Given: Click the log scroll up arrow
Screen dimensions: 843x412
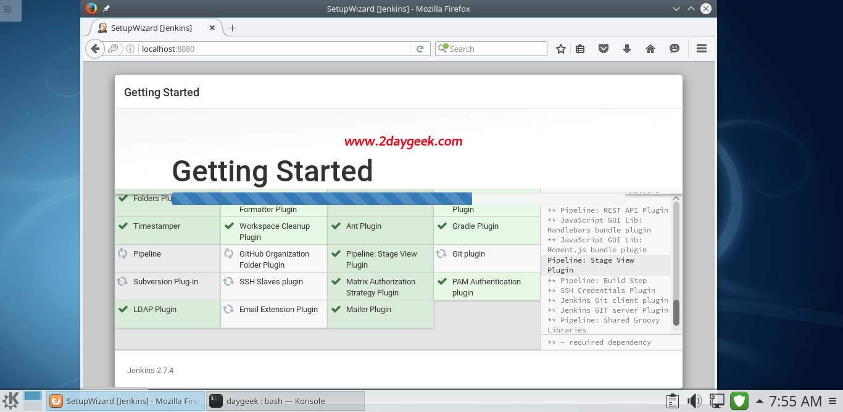Looking at the screenshot, I should click(x=676, y=198).
